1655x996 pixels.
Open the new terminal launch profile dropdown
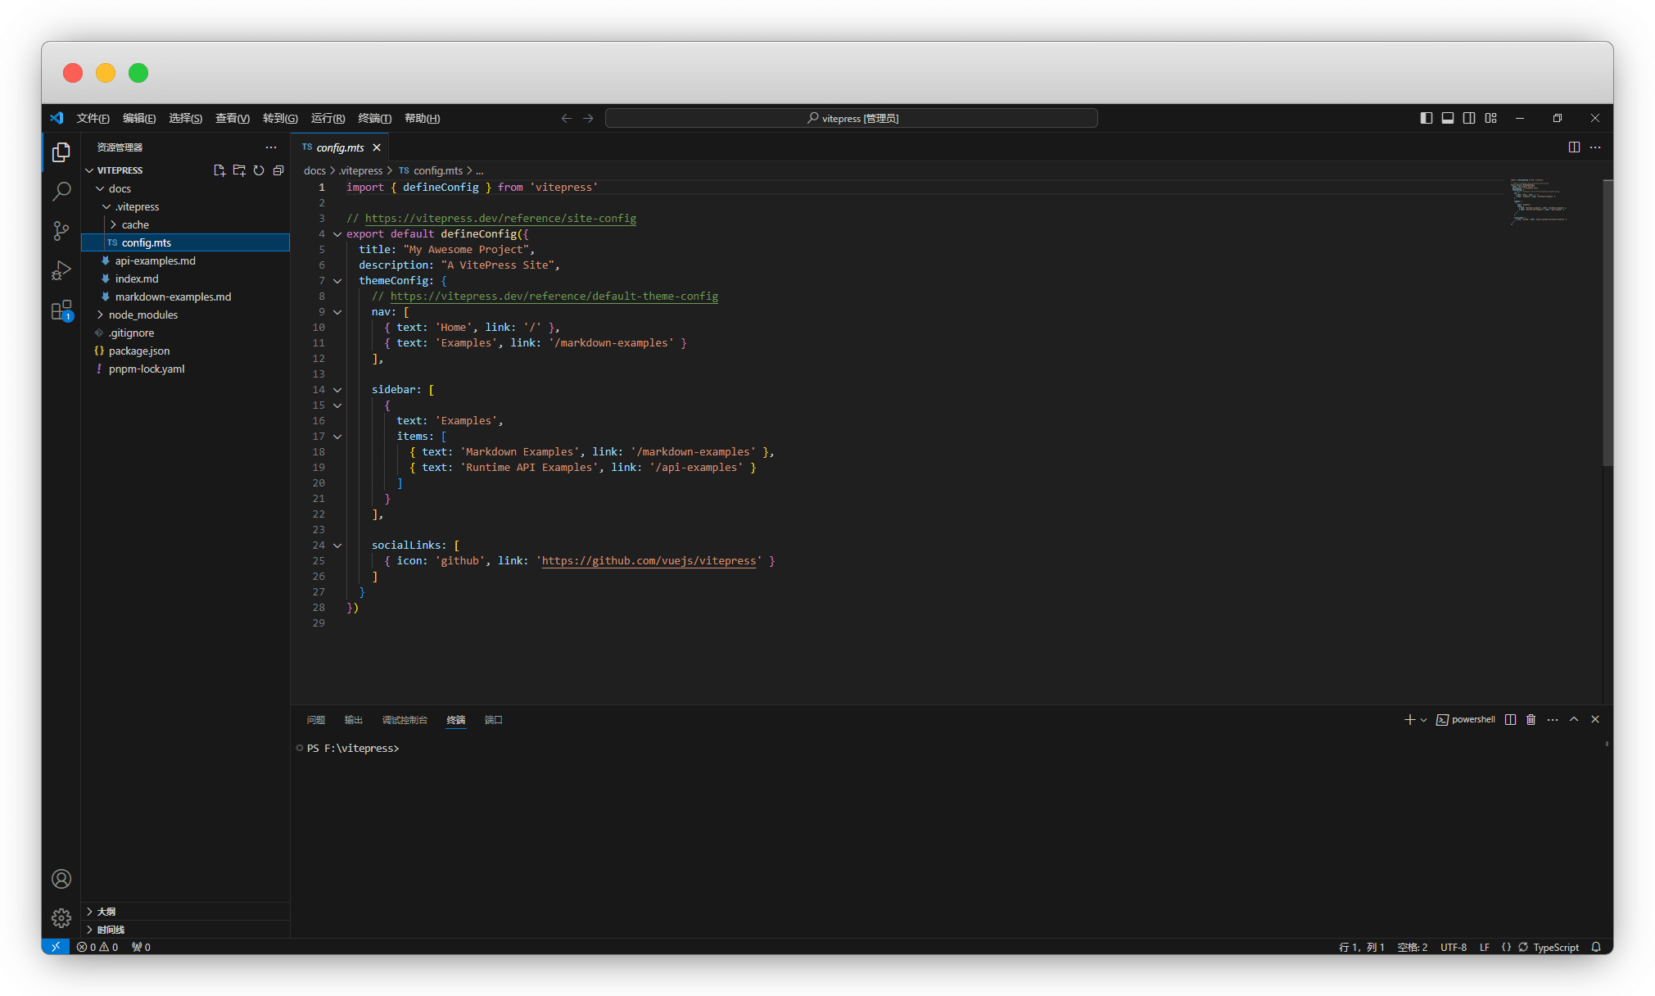pyautogui.click(x=1424, y=720)
